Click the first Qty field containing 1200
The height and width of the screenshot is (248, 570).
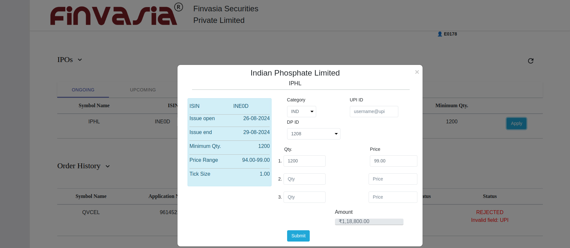(x=304, y=161)
